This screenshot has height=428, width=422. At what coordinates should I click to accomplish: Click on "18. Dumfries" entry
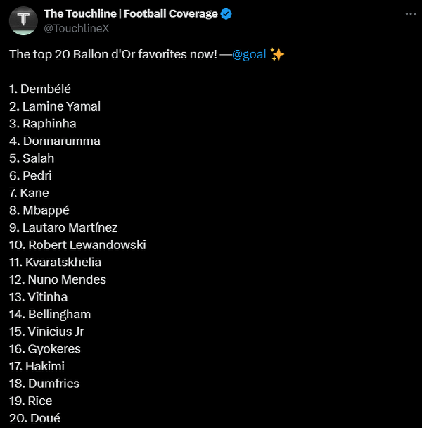[44, 383]
